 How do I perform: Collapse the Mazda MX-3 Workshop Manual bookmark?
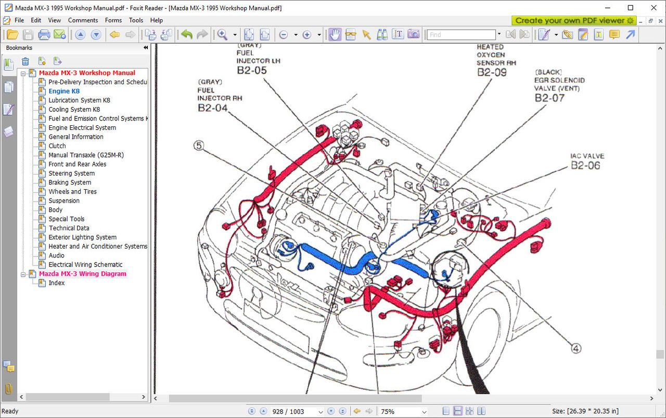[23, 73]
